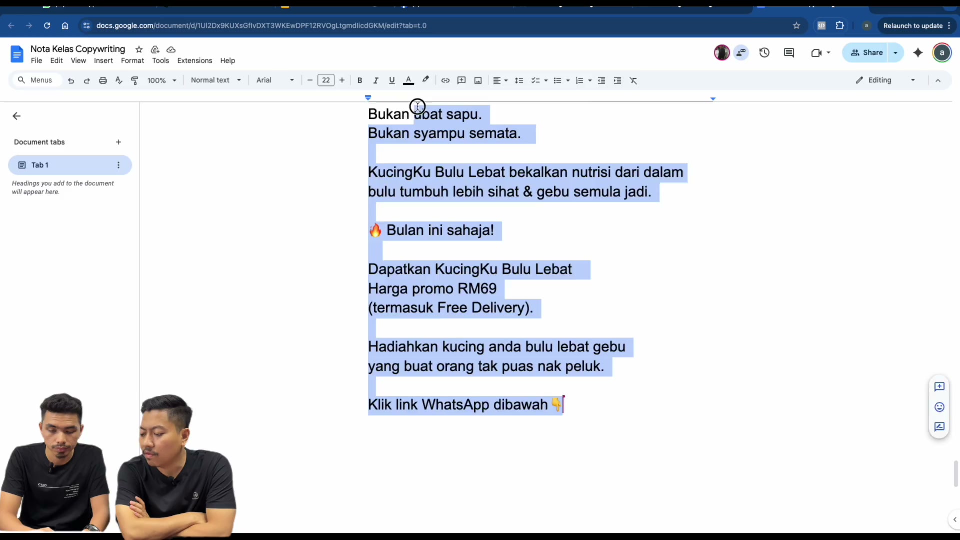960x540 pixels.
Task: Toggle bold formatting
Action: click(360, 80)
